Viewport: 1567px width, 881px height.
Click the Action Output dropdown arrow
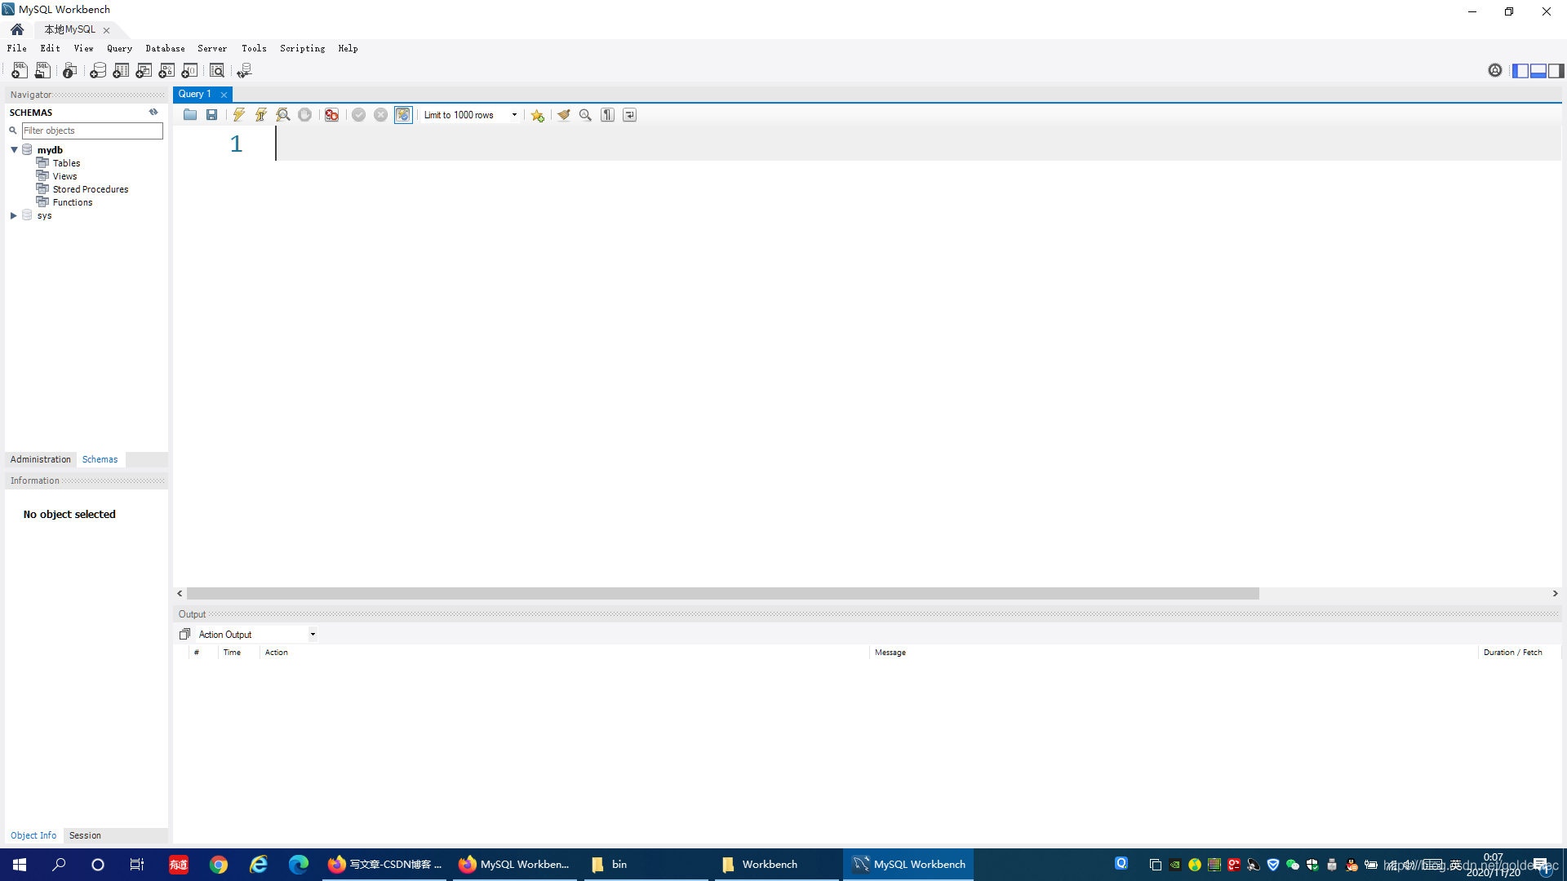point(312,634)
